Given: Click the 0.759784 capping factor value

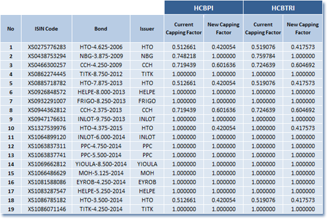Looking at the screenshot, I should pos(263,56).
